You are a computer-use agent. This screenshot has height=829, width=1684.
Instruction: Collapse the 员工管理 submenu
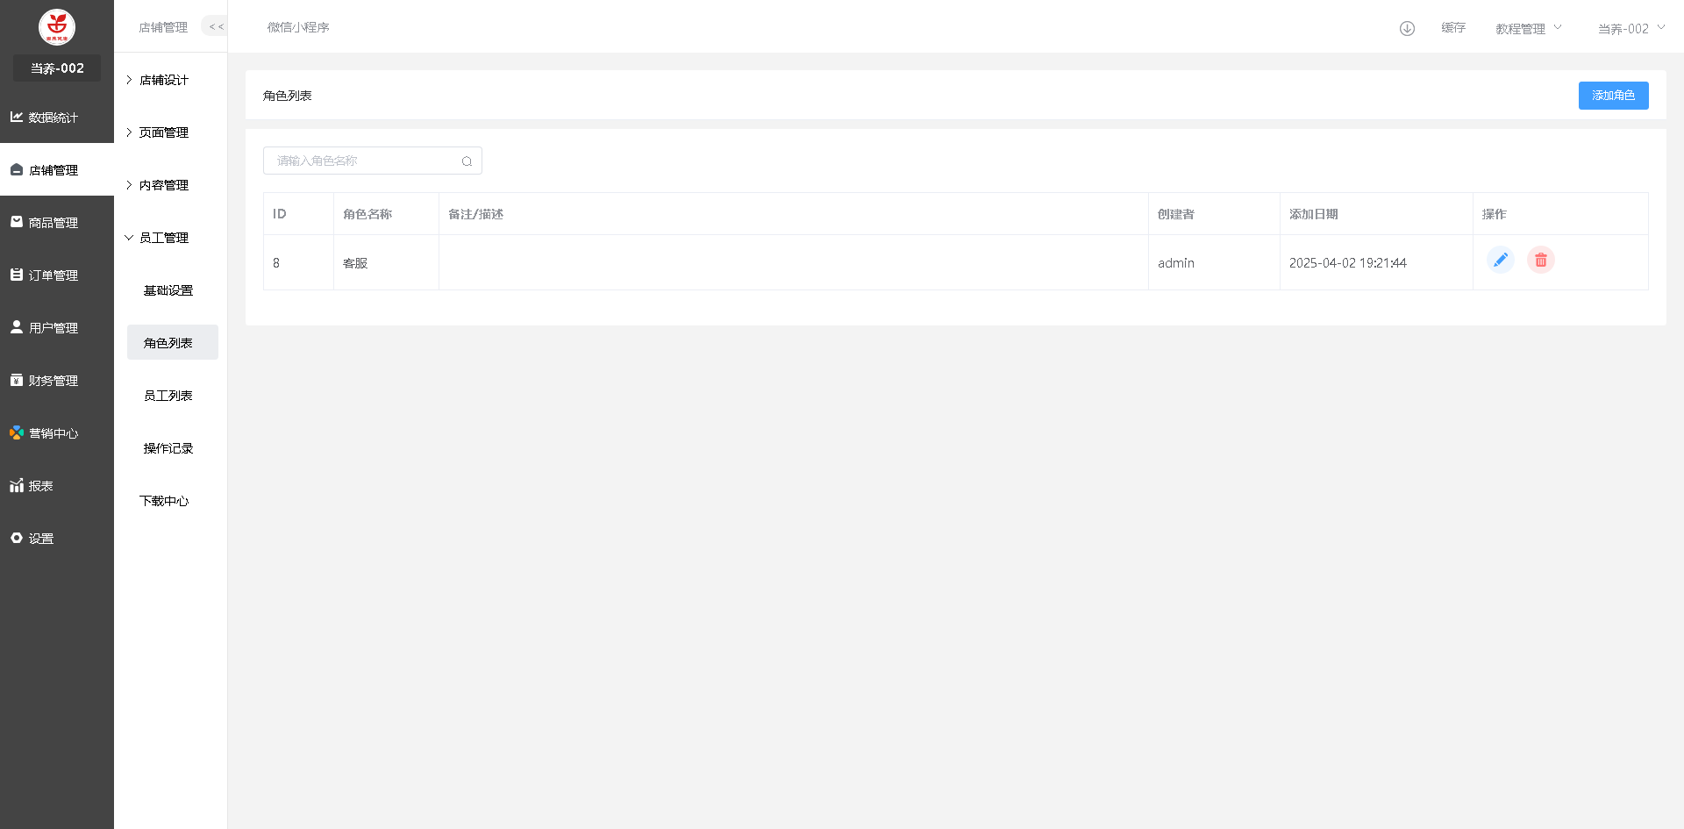pos(163,238)
